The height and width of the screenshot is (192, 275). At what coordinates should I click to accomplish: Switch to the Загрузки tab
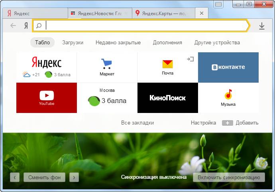(73, 43)
